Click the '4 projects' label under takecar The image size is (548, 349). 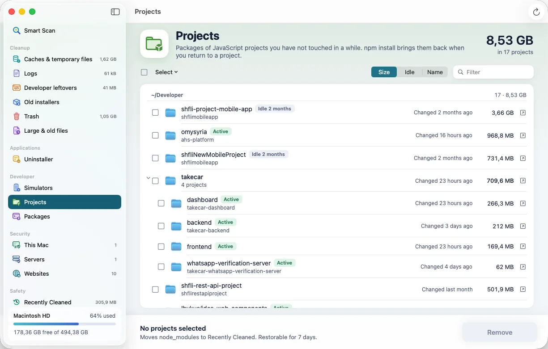[194, 185]
